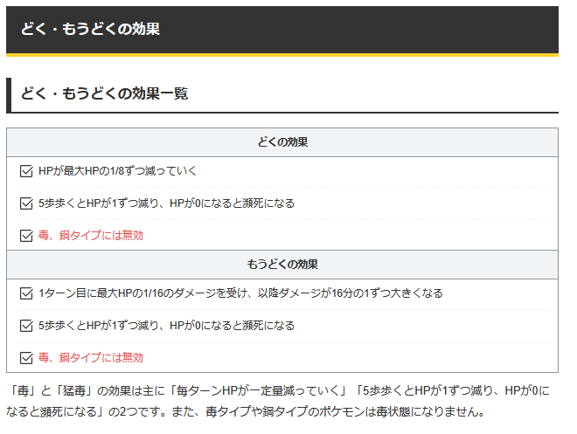The image size is (577, 434).
Task: Click red "毒、鋼タイプには無効" text in どくの効果 section
Action: (91, 235)
